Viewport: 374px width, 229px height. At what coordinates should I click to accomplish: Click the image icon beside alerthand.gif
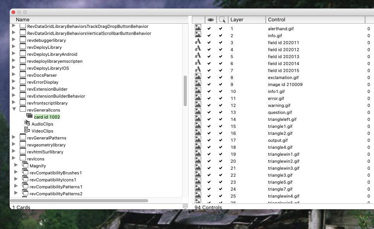198,28
